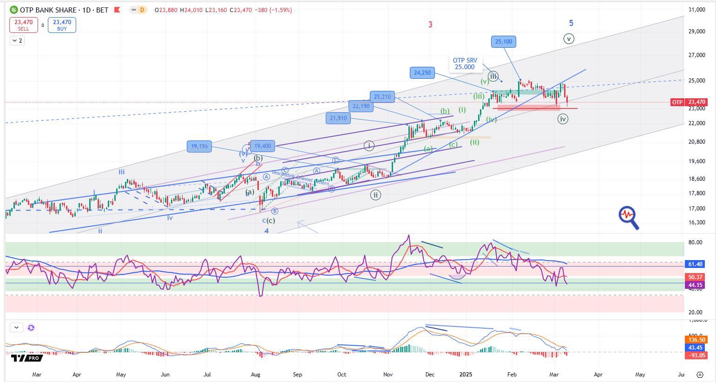716x382 pixels.
Task: Open symbol search via 'OTP BANK SHARE' title
Action: pos(49,10)
